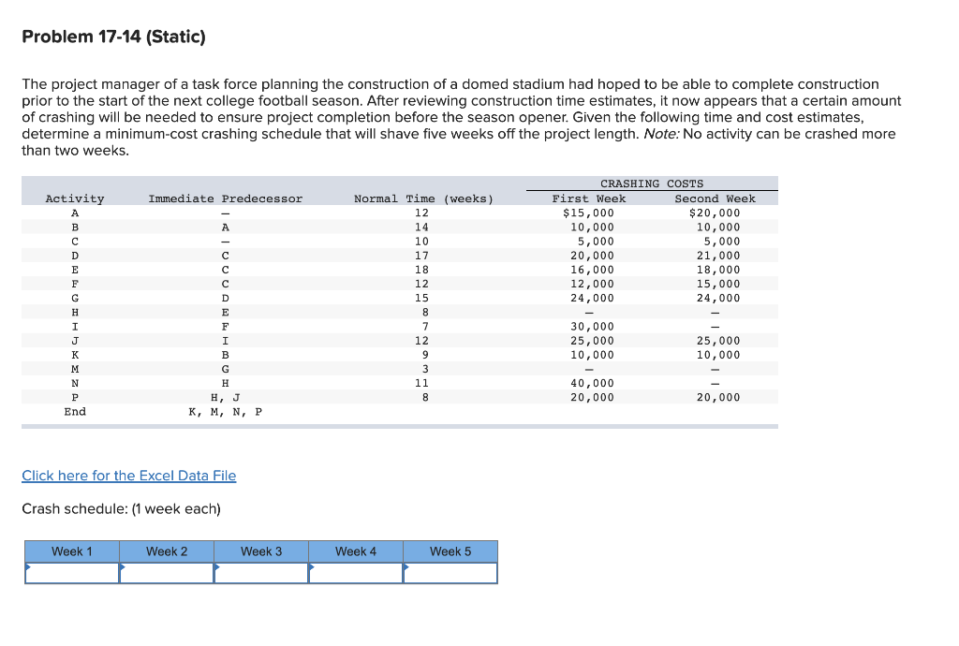Click the 18,000 second week cost
This screenshot has height=646, width=959.
click(x=718, y=270)
